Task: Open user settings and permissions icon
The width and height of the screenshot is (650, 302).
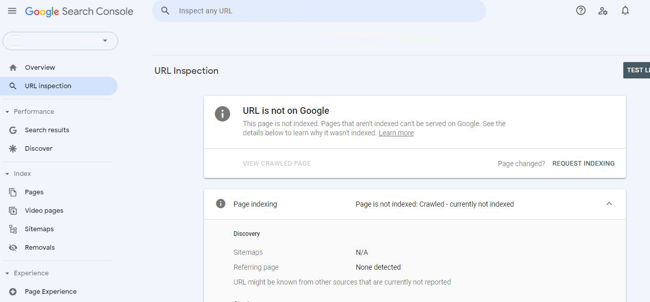Action: (x=603, y=11)
